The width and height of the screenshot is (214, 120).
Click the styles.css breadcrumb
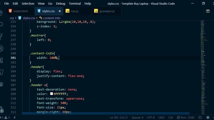(x=29, y=18)
